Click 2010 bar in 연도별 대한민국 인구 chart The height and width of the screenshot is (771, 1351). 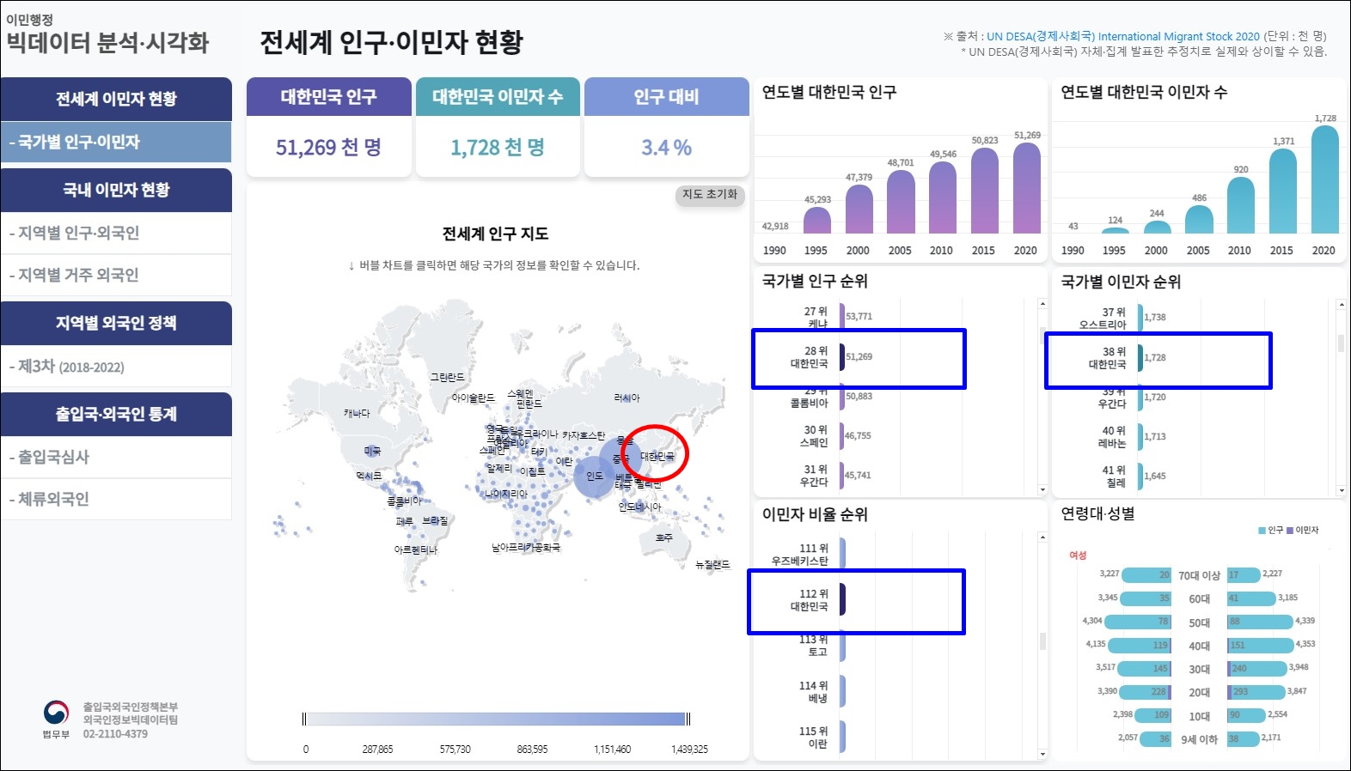(x=943, y=197)
